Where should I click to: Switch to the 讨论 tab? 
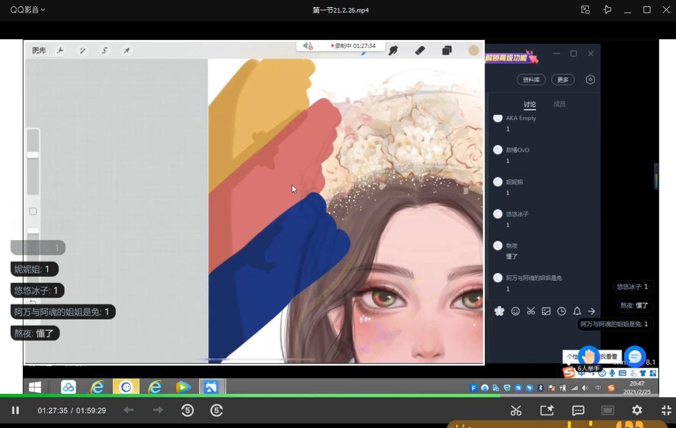pyautogui.click(x=530, y=104)
